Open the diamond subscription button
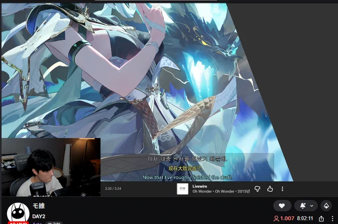The width and height of the screenshot is (338, 224). point(326,206)
